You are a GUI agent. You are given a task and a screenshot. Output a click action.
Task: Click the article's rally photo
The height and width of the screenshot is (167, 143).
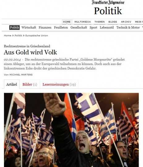[x=71, y=130]
